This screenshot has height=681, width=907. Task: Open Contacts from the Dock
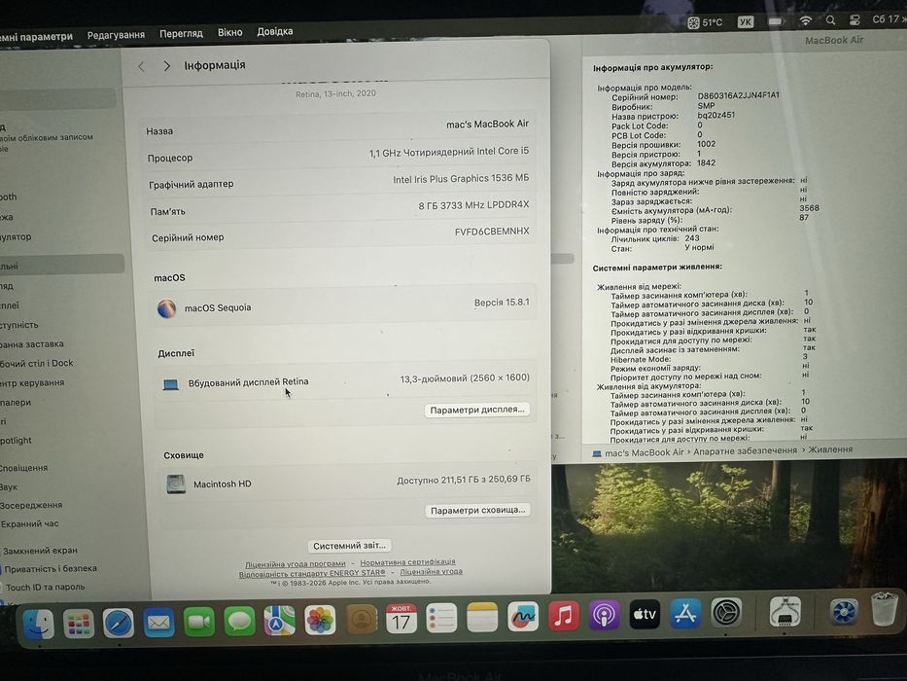coord(361,620)
